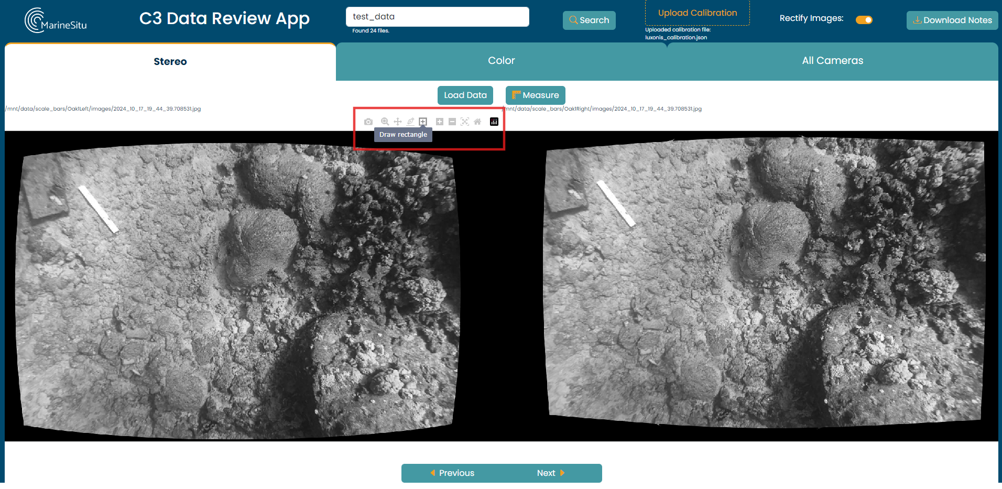Screen dimensions: 1002x489
Task: Select the draw line pen tool
Action: (410, 122)
